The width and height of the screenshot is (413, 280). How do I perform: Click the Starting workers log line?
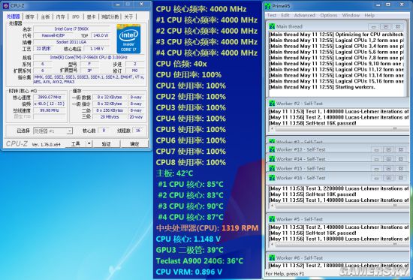click(x=322, y=87)
